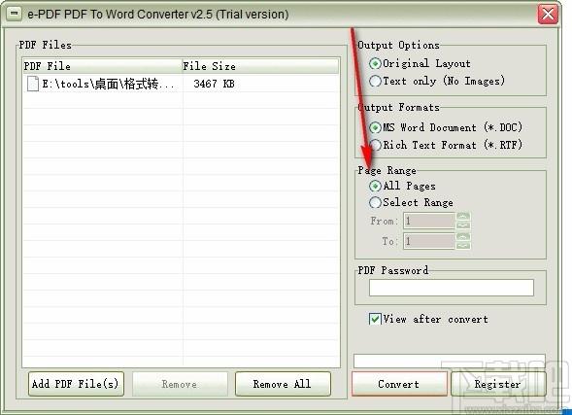Increase the From page value

463,217
